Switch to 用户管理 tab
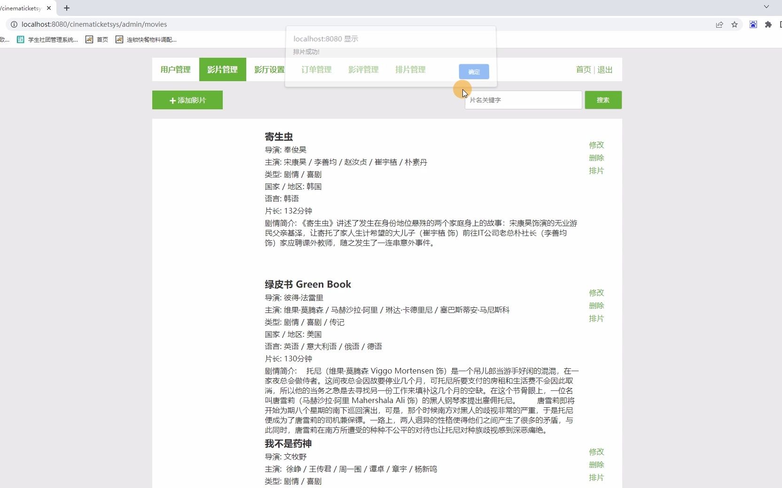Viewport: 782px width, 488px height. (175, 69)
